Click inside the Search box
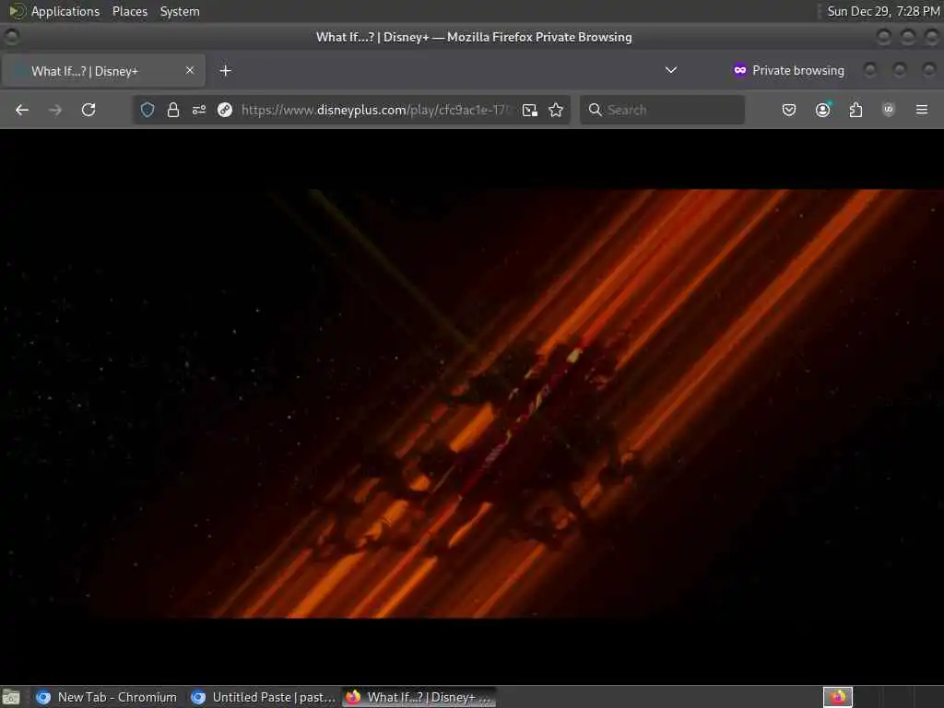Viewport: 944px width, 708px height. 662,110
